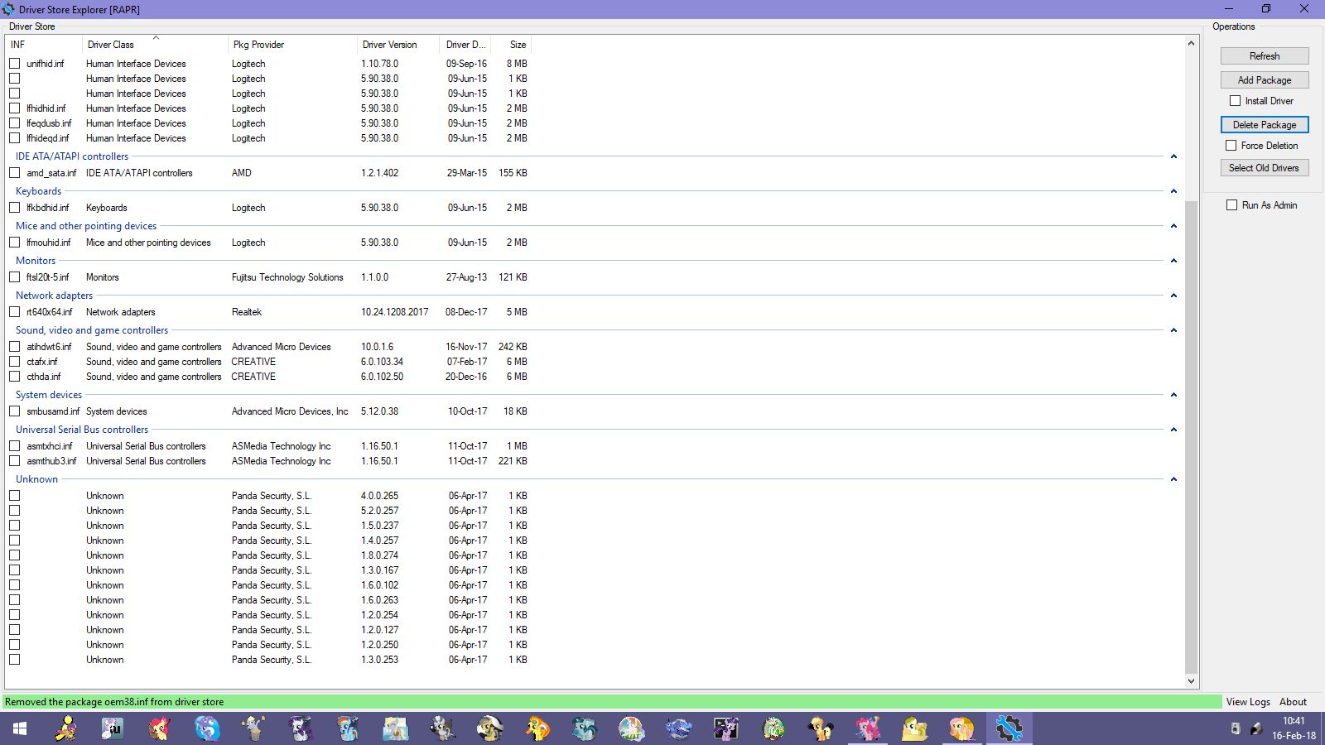Click the '29-Mar-15' driver date cell
Image resolution: width=1325 pixels, height=745 pixels.
click(x=467, y=173)
